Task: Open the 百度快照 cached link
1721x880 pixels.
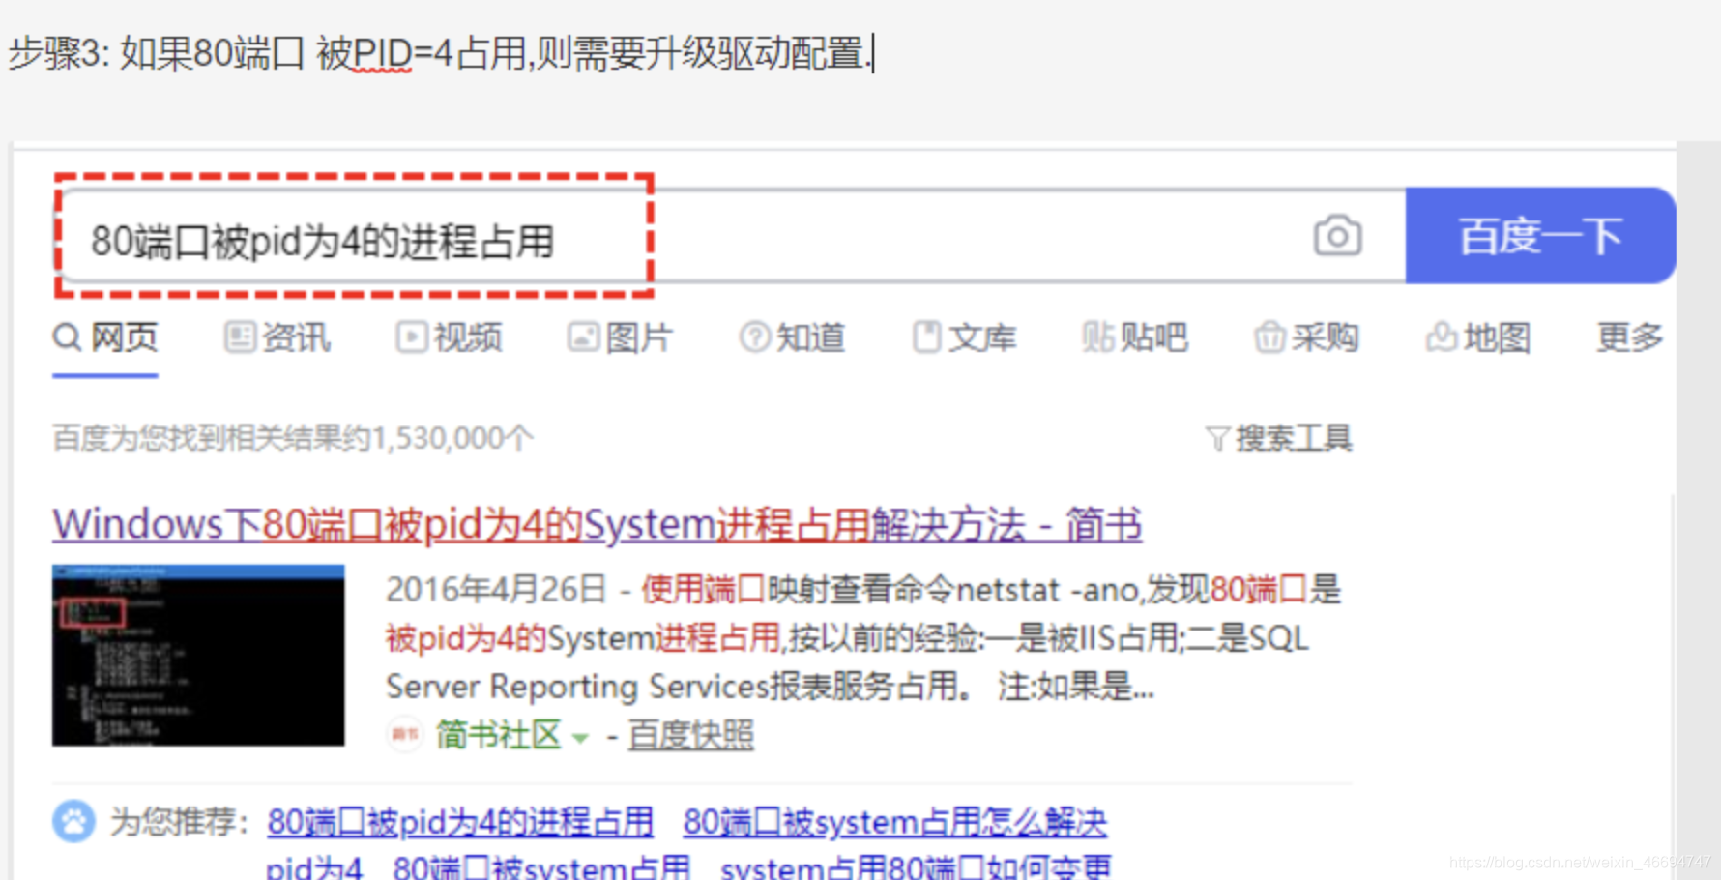Action: [690, 735]
